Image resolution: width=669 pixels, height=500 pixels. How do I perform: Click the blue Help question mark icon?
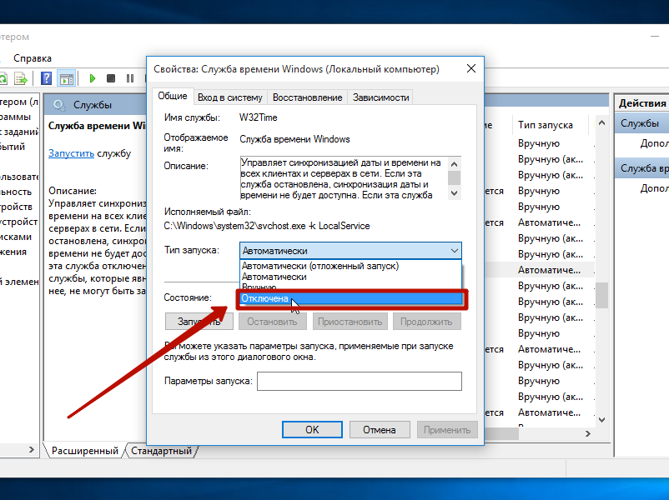tap(47, 78)
